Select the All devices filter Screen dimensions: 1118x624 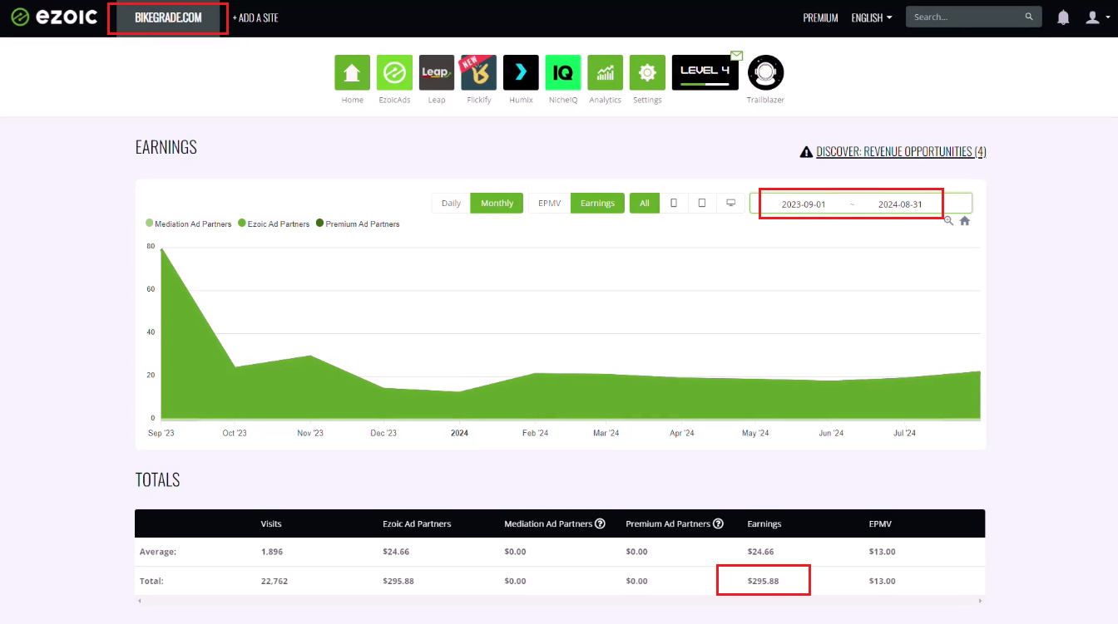point(645,203)
